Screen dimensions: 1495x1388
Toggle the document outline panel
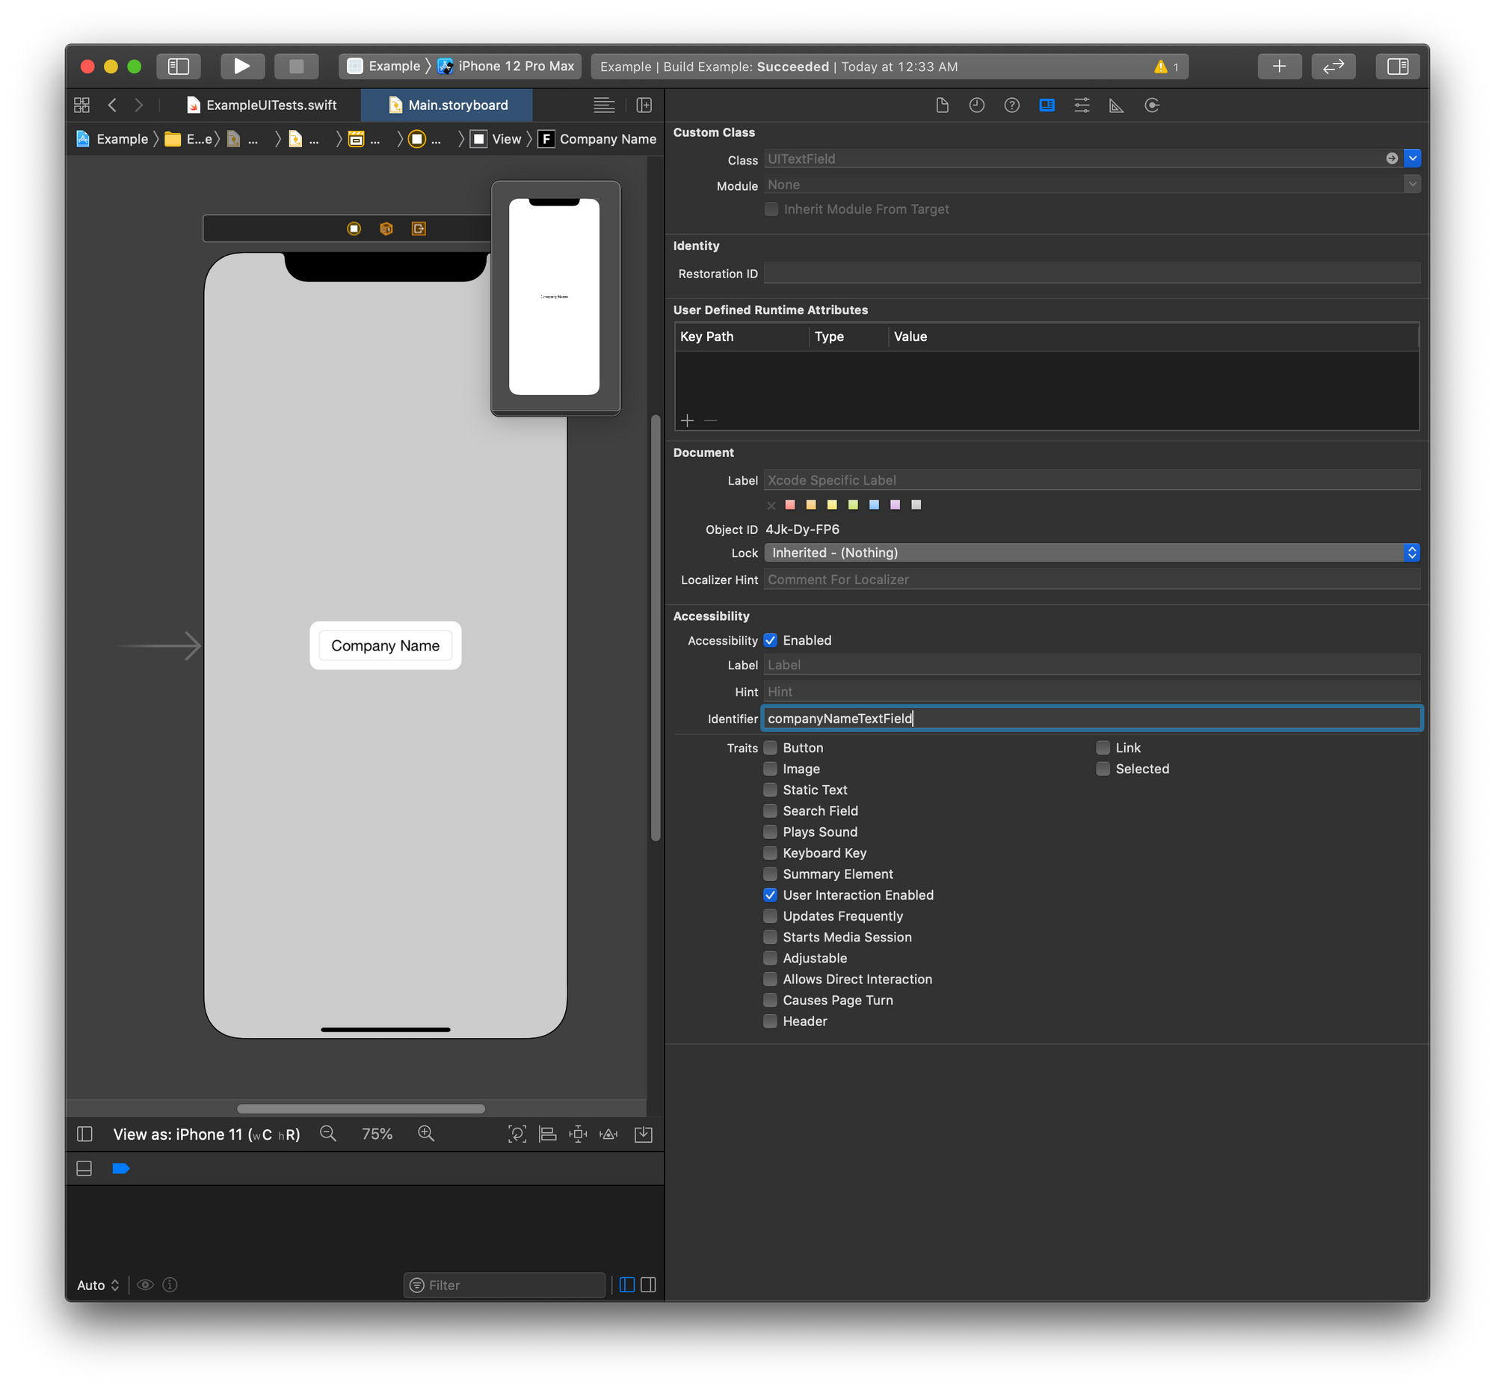click(85, 1134)
